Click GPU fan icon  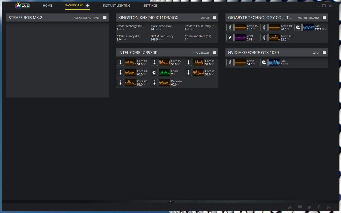click(x=264, y=62)
